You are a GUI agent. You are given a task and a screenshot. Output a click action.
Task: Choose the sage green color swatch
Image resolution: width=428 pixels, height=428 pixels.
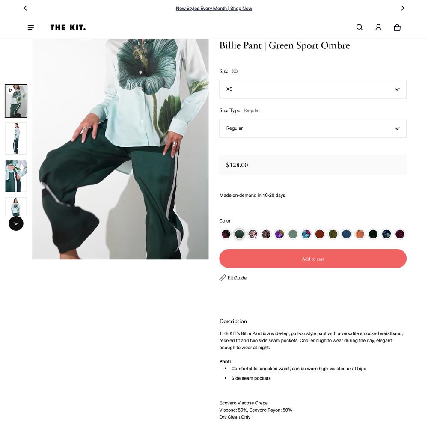click(293, 234)
